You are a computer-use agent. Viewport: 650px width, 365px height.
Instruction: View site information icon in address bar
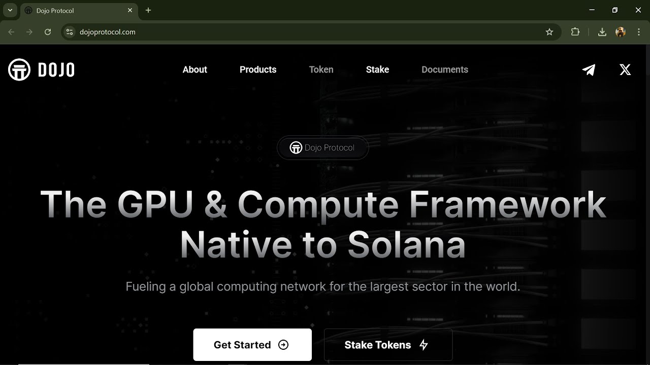point(70,32)
